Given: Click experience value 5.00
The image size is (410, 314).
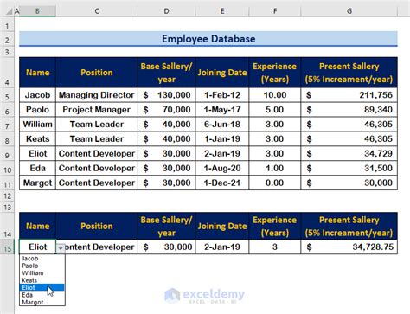Looking at the screenshot, I should pyautogui.click(x=275, y=110).
